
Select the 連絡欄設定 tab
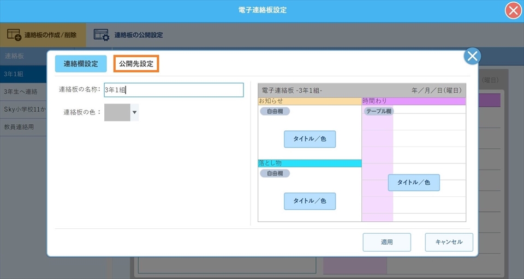tap(81, 64)
